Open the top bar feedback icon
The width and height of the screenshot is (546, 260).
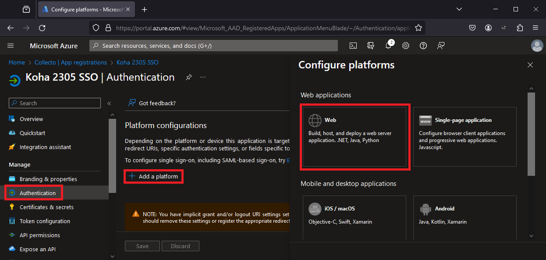pyautogui.click(x=441, y=46)
